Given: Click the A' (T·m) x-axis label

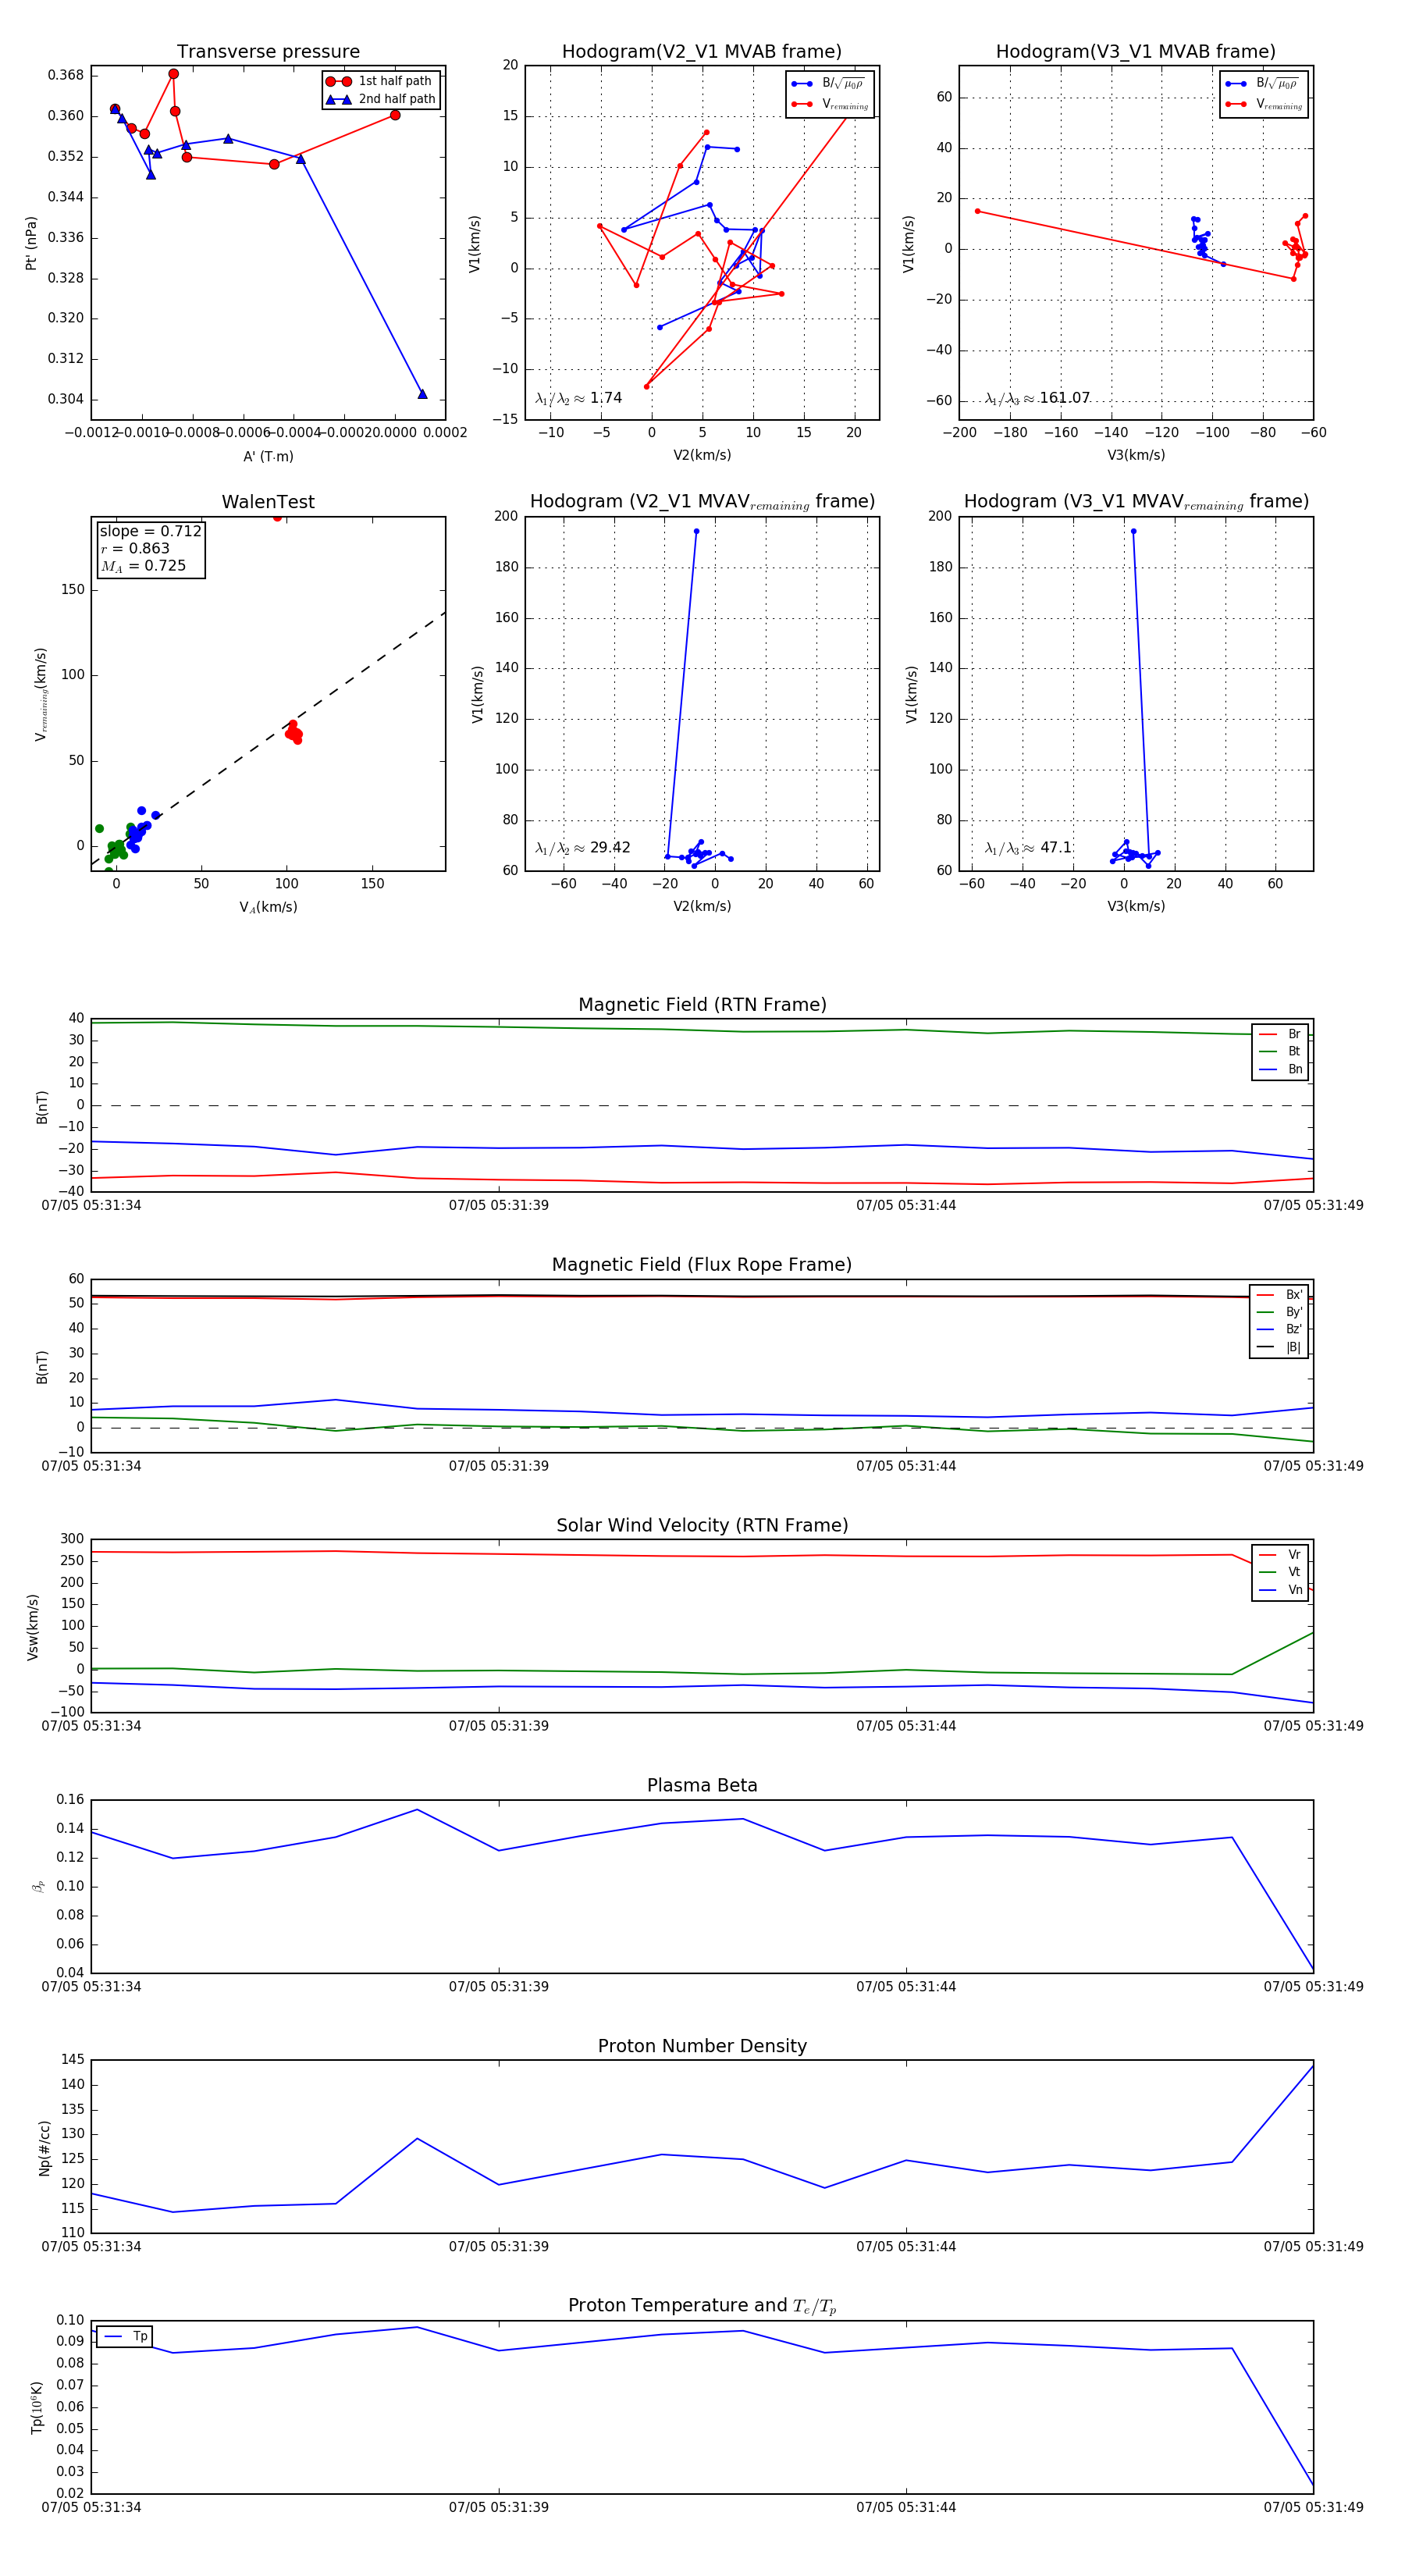Looking at the screenshot, I should [x=268, y=457].
